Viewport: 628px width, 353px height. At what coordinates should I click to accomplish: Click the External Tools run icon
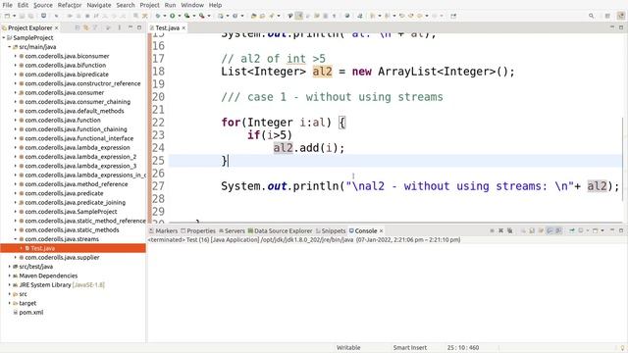201,16
